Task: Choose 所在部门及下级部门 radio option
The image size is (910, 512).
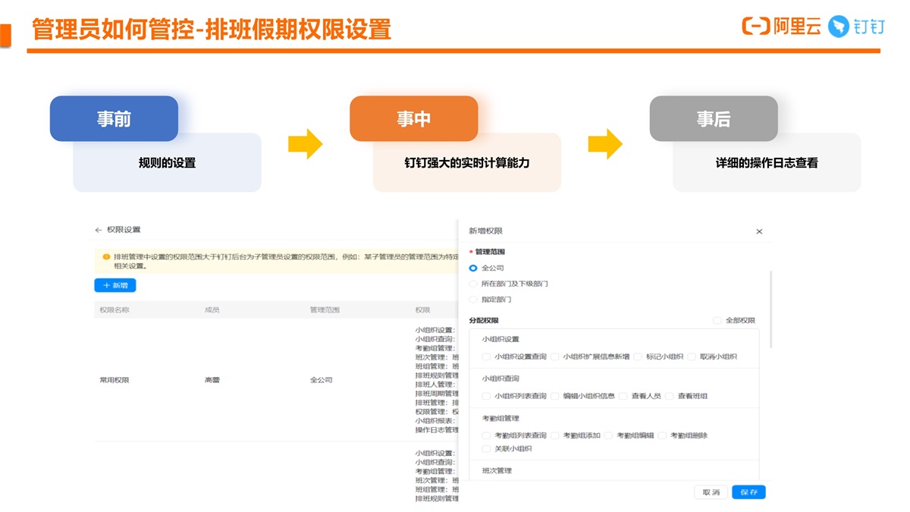Action: point(474,284)
